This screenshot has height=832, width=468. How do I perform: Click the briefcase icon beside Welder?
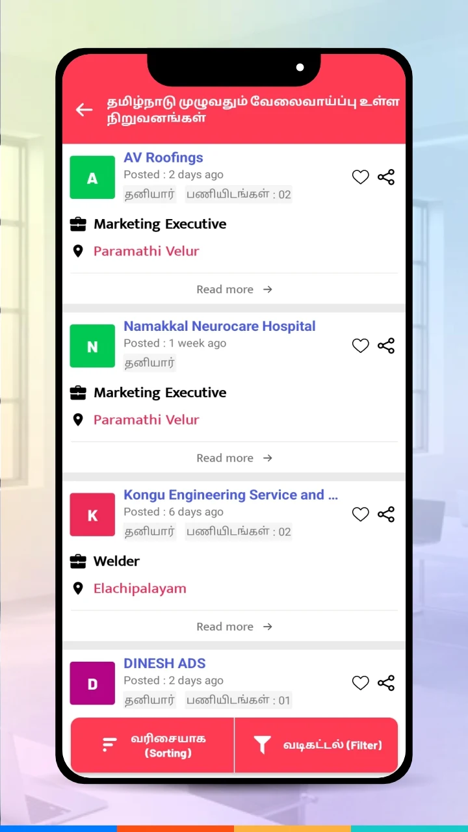click(78, 561)
